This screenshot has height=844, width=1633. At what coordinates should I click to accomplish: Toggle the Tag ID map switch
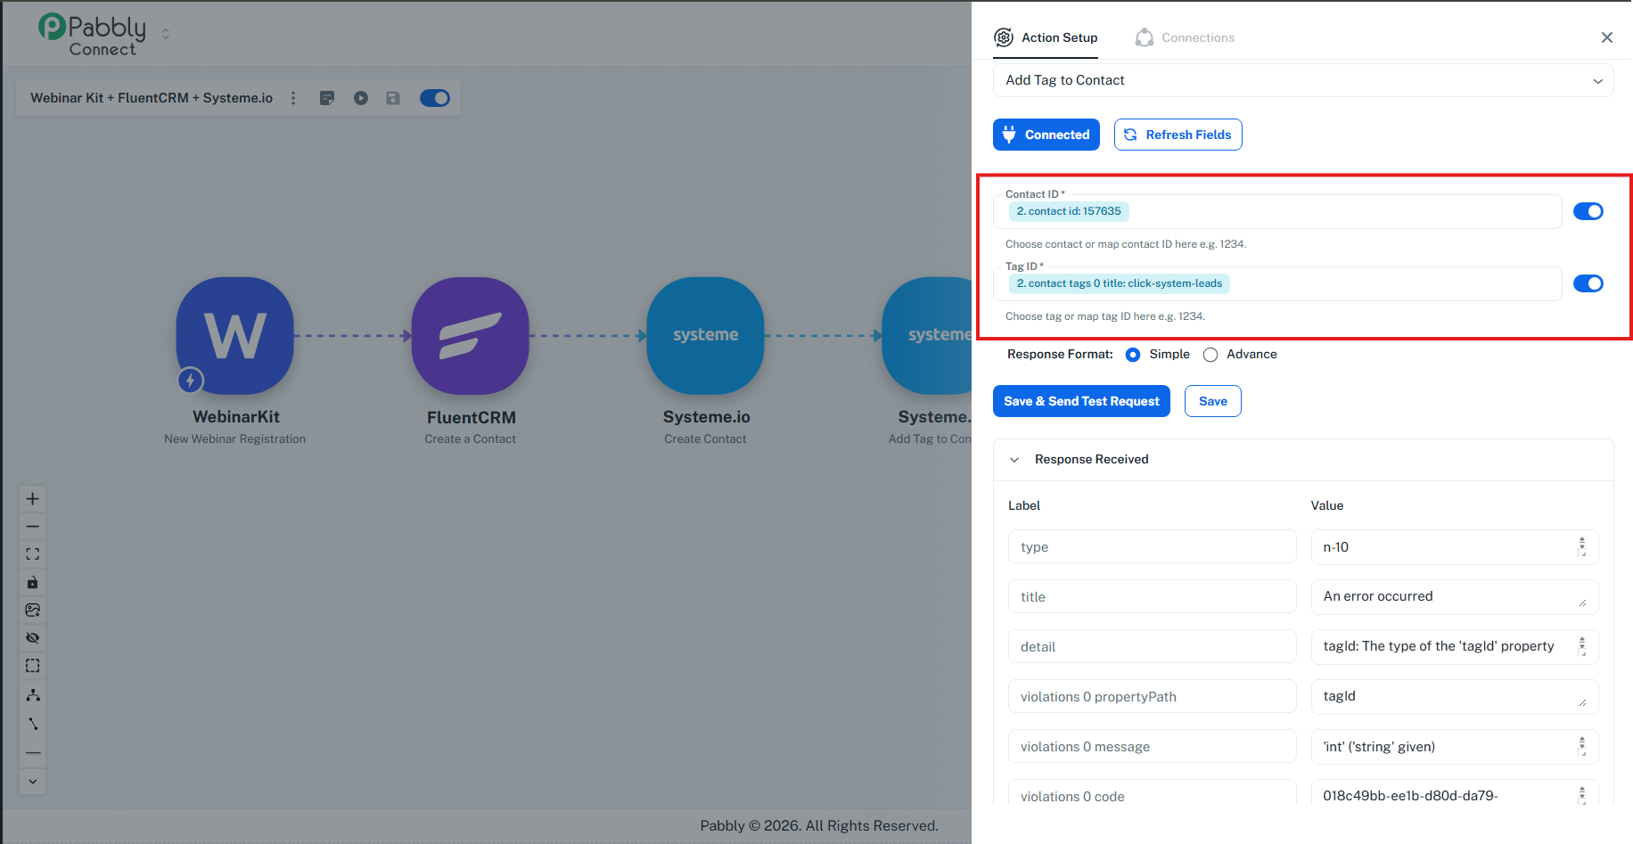pos(1588,283)
